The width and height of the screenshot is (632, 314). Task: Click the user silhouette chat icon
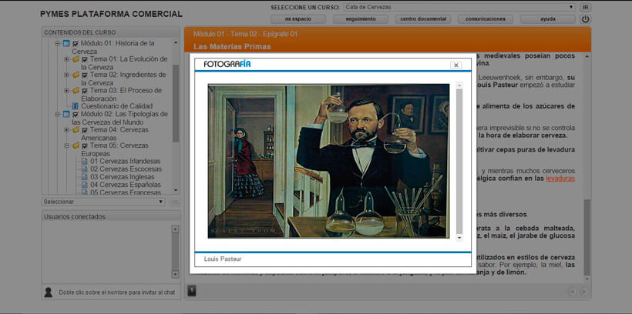(48, 292)
